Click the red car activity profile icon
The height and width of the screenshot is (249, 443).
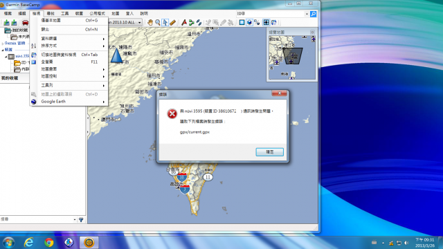25,22
